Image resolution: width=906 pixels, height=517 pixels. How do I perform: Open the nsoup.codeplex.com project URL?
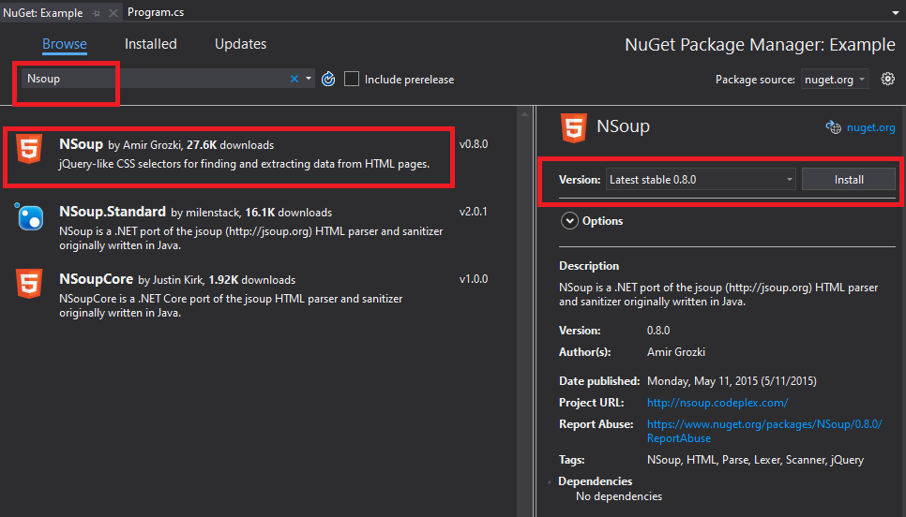tap(717, 403)
